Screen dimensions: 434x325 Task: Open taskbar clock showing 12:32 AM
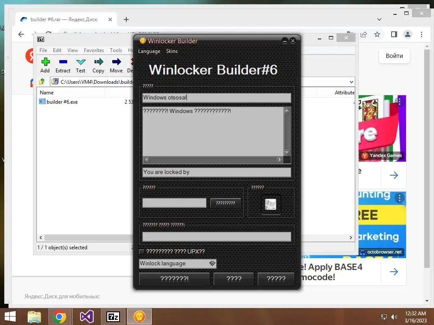tap(415, 317)
